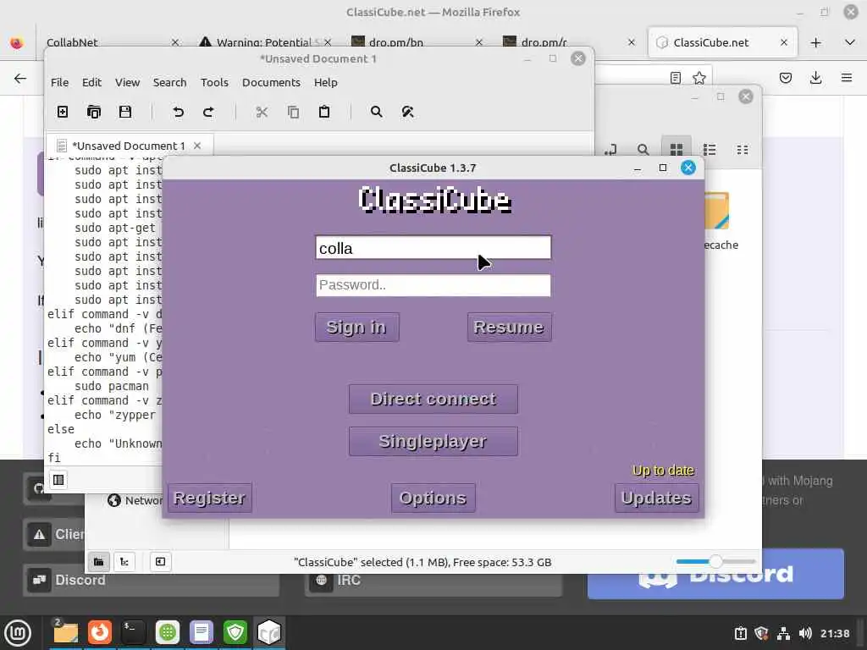Click the Resume button in ClassiCube

(x=509, y=328)
